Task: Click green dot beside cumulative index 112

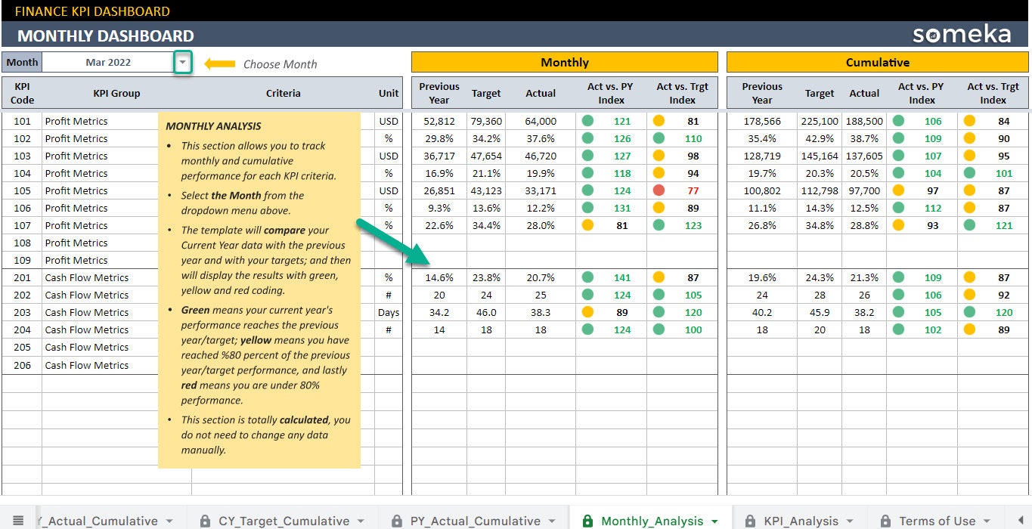Action: click(x=899, y=208)
